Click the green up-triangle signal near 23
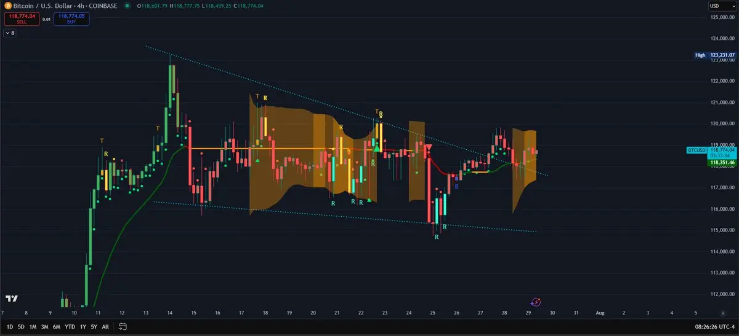 point(377,148)
